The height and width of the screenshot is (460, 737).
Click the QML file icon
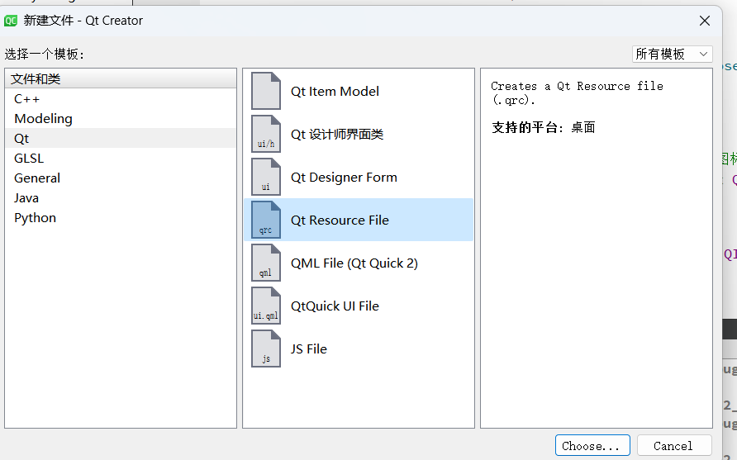265,263
